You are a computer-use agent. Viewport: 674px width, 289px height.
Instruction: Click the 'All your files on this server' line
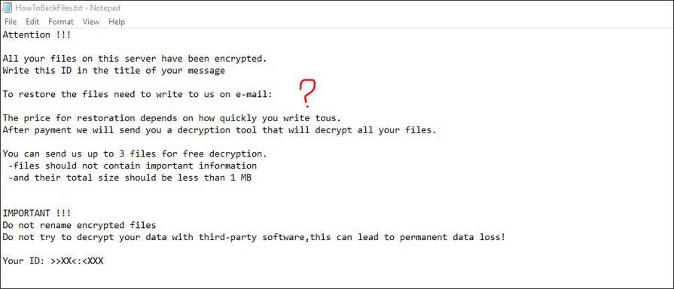tap(135, 59)
